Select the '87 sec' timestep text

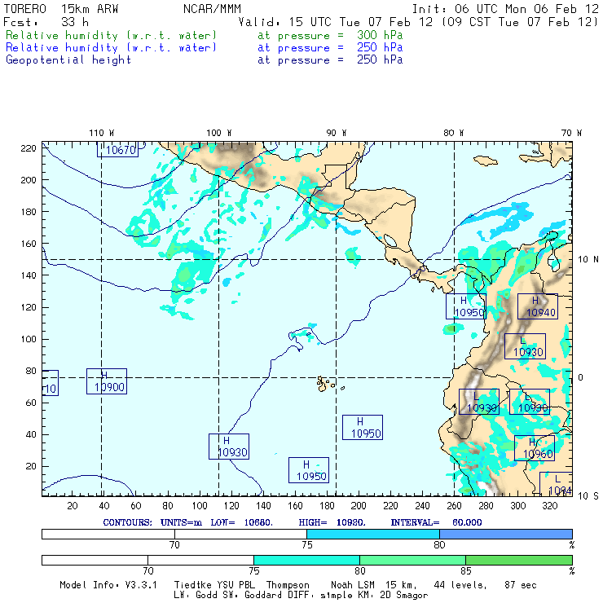[521, 585]
